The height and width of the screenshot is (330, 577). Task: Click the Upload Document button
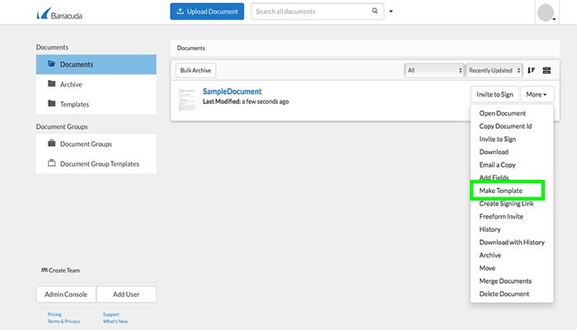pyautogui.click(x=207, y=12)
